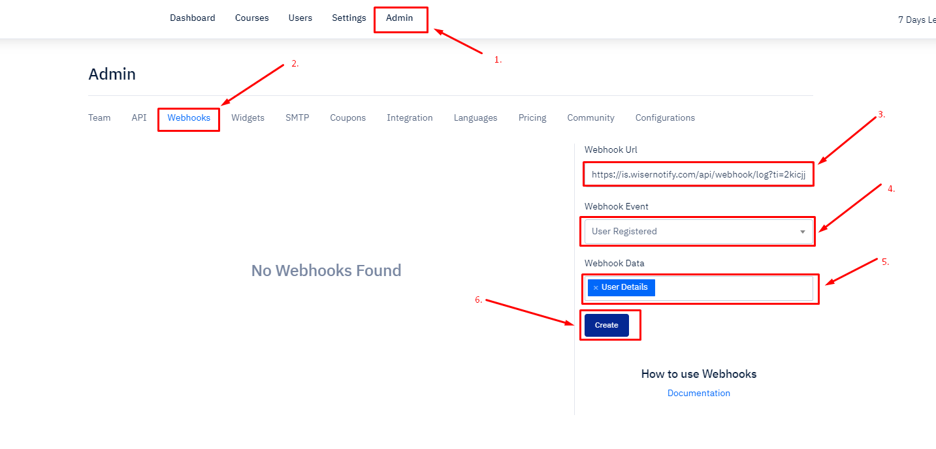Image resolution: width=936 pixels, height=449 pixels.
Task: Open the Admin menu item
Action: click(x=399, y=18)
